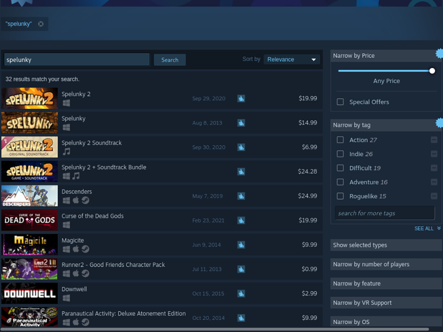This screenshot has height=332, width=443.
Task: Click the gear icon beside Narrow by Price
Action: (440, 53)
